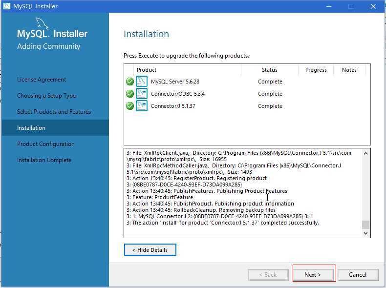Select the Connector/ODBC 5.3.4 row
The image size is (386, 288).
[x=247, y=94]
